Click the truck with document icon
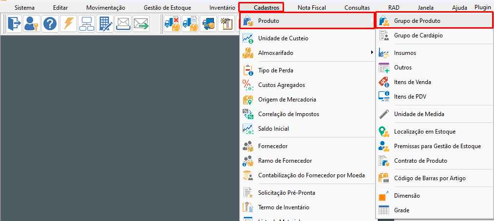 point(190,24)
